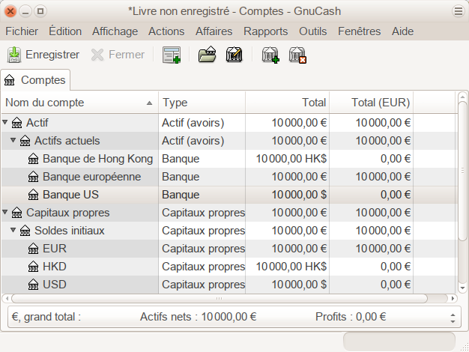Collapse the Actifs actuels subtree
Screen dimensions: 469x352
pyautogui.click(x=13, y=140)
